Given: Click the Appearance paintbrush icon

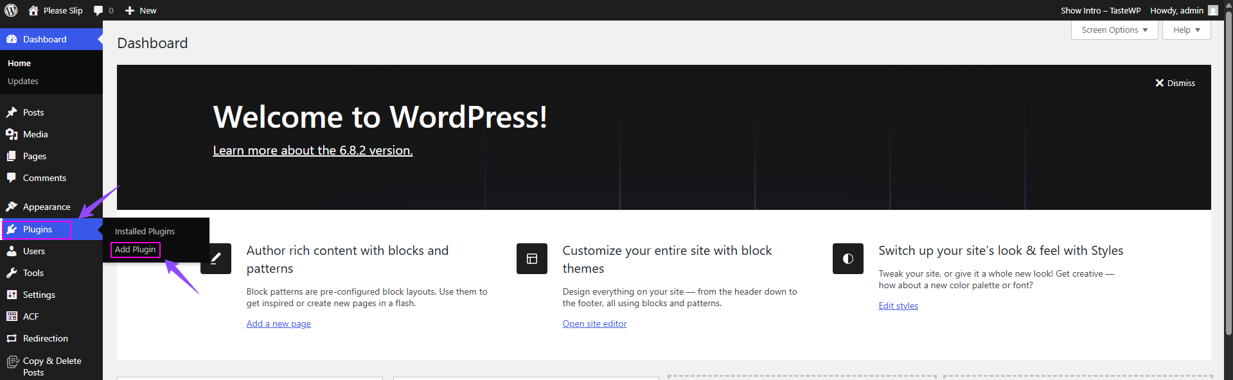Looking at the screenshot, I should 12,207.
